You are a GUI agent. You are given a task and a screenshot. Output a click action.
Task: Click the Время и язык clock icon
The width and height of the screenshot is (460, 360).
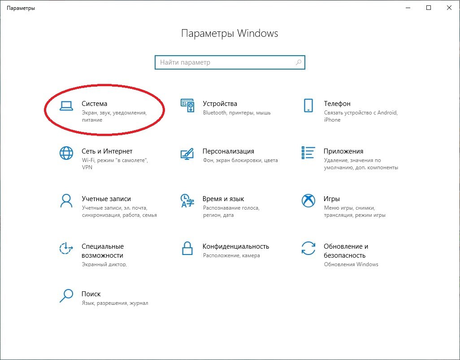187,201
